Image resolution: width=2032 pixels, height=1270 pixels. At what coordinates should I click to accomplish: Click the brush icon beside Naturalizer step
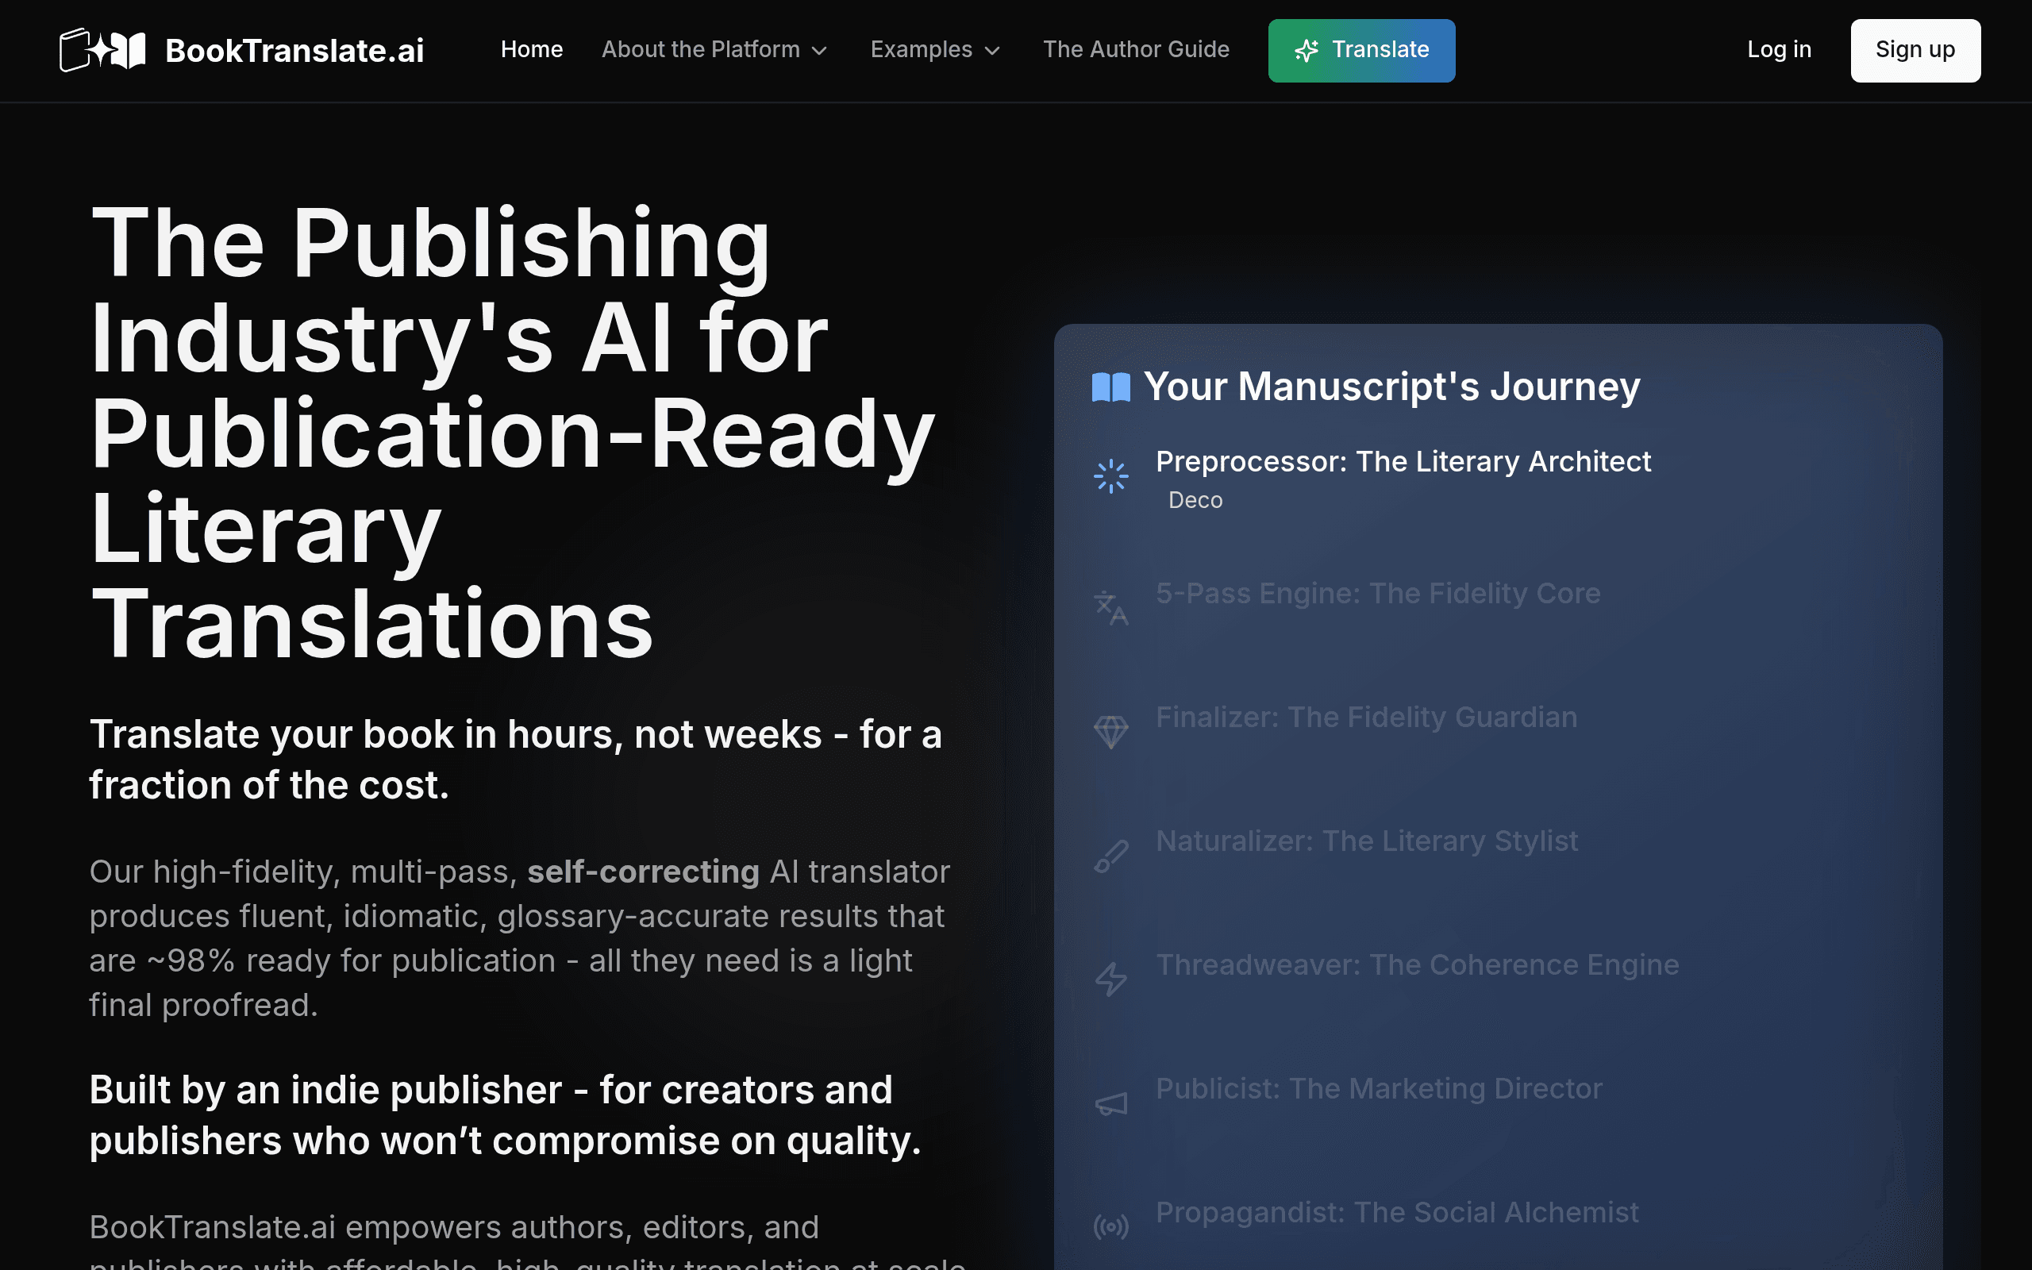tap(1111, 856)
